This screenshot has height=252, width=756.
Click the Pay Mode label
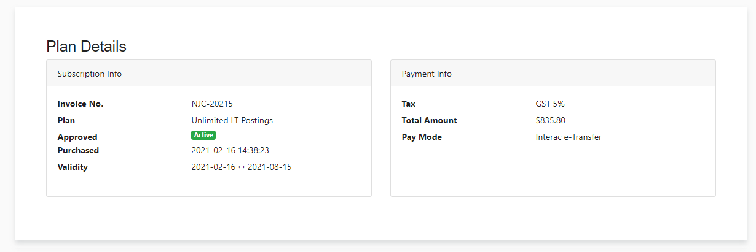tap(422, 137)
